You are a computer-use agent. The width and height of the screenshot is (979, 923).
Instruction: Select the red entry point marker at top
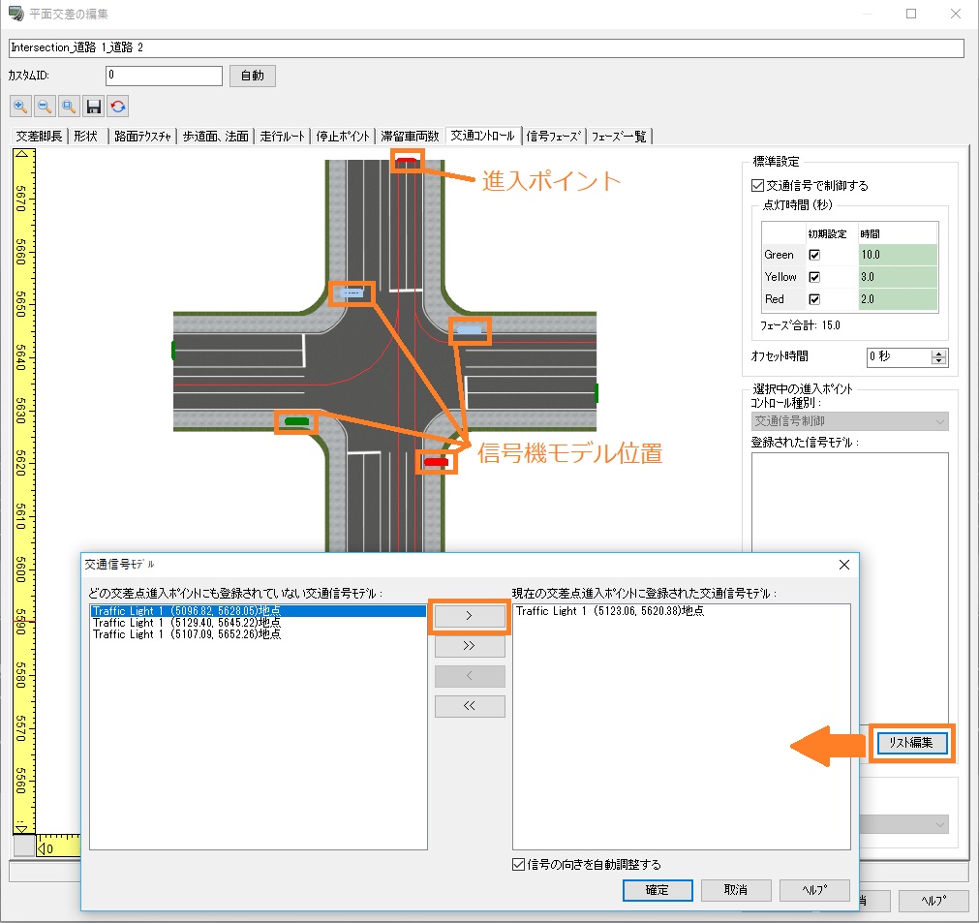408,161
